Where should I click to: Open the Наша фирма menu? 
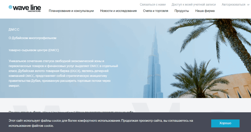point(205,11)
